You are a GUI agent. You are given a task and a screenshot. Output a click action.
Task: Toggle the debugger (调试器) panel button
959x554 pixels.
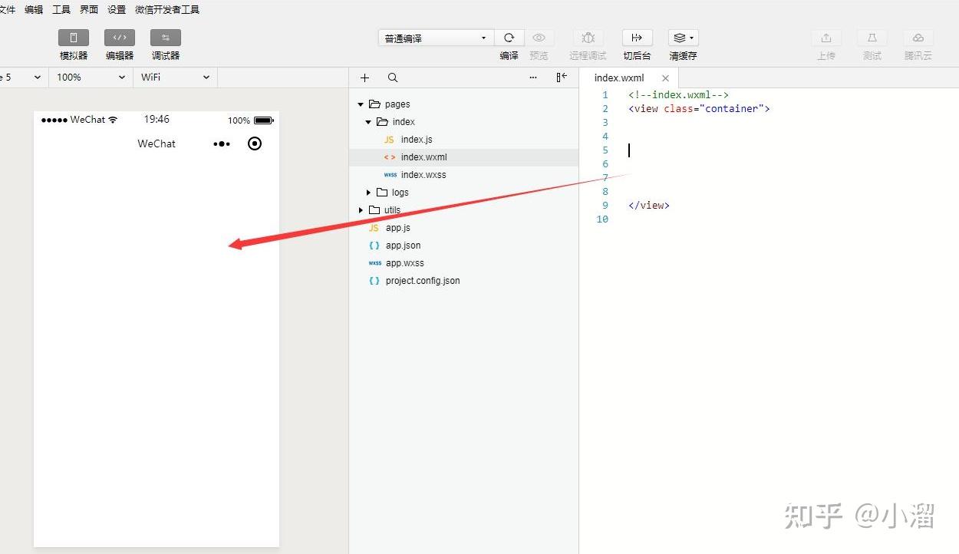pyautogui.click(x=166, y=38)
